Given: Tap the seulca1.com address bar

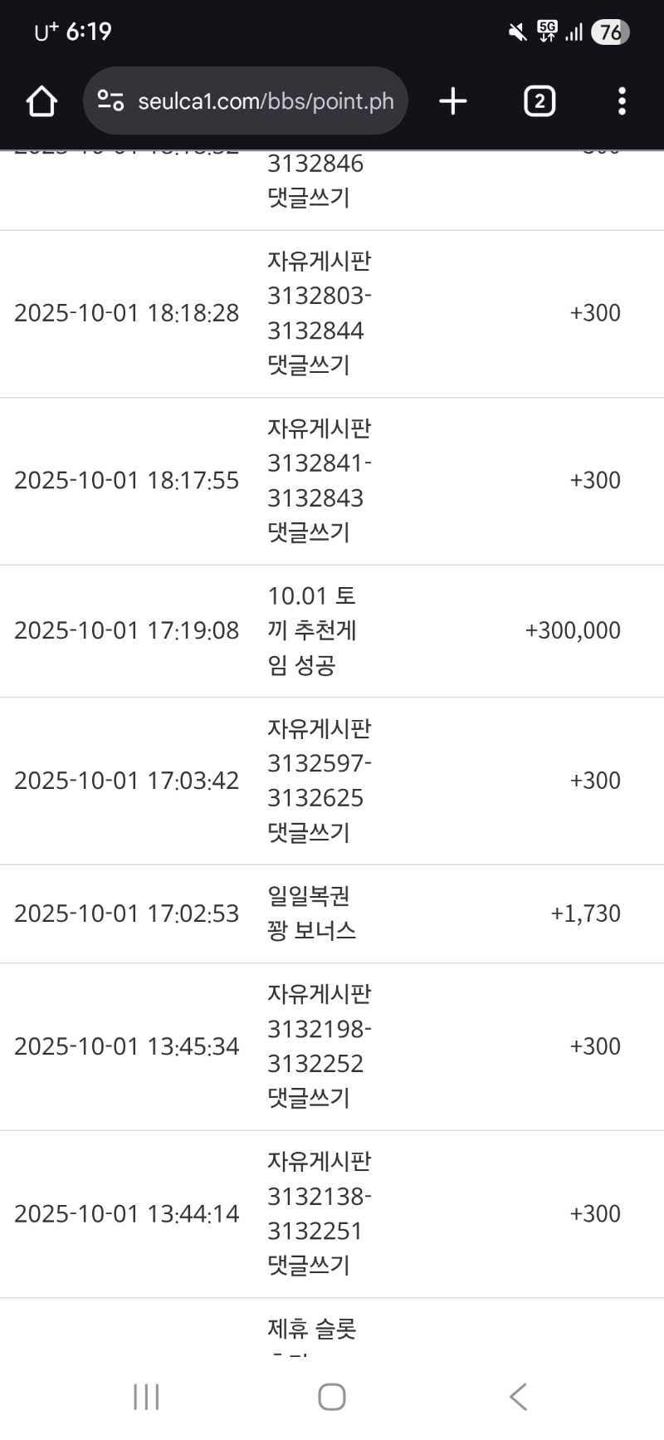Looking at the screenshot, I should point(266,101).
